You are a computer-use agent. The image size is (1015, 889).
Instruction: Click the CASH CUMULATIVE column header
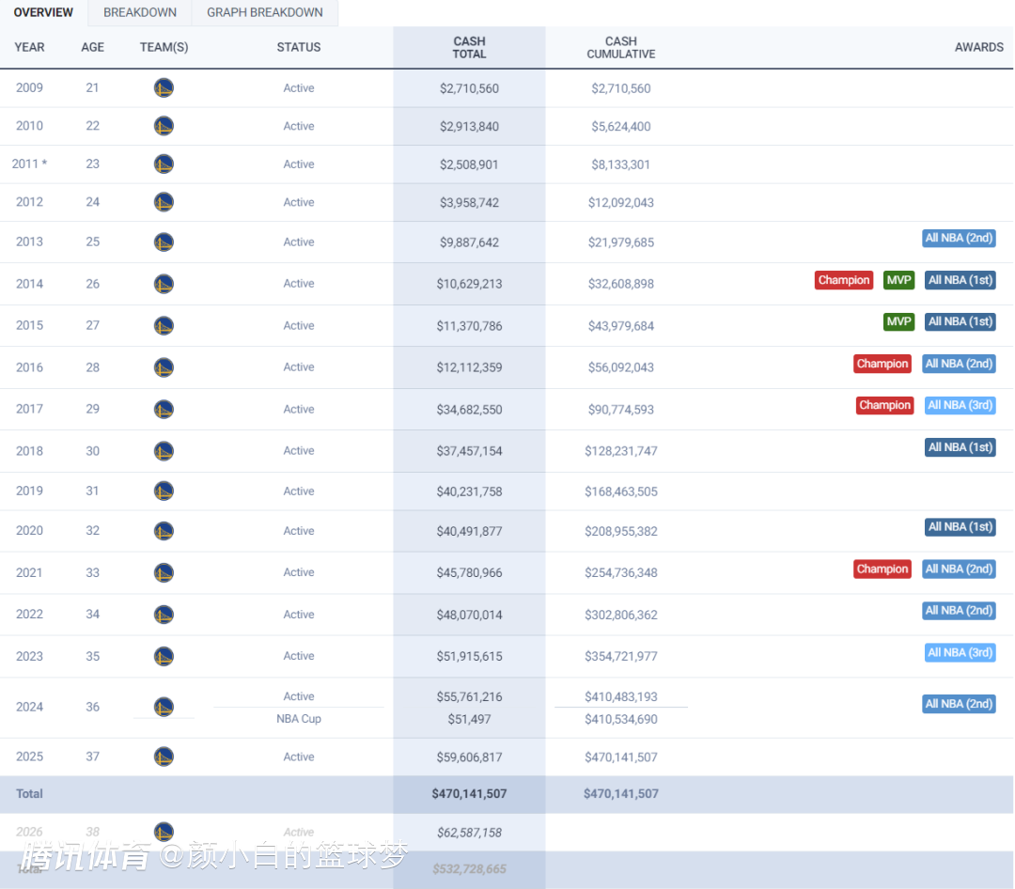[x=621, y=47]
